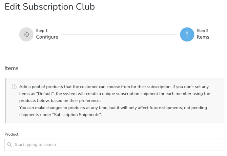The height and width of the screenshot is (156, 227).
Task: Go to the Configure step label
Action: click(x=47, y=37)
